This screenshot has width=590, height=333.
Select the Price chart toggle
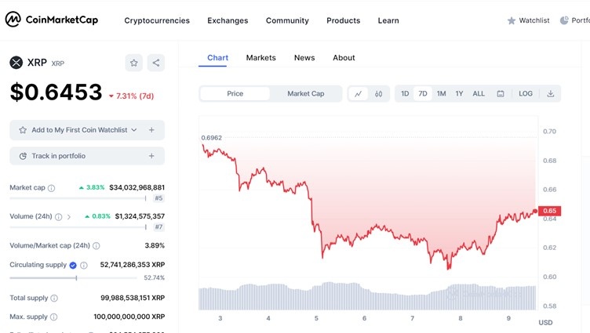(x=235, y=94)
